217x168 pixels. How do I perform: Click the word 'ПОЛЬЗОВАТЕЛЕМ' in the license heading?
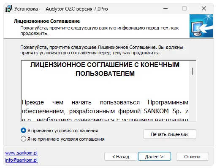point(105,74)
